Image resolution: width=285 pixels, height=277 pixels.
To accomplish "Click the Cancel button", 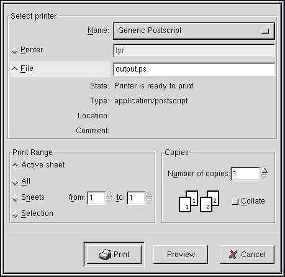I will coord(247,255).
